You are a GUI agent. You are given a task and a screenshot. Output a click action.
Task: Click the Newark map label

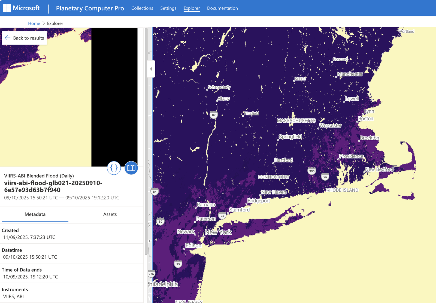point(186,232)
